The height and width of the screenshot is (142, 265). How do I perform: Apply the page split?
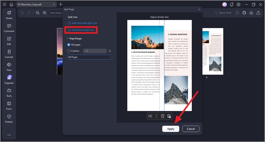click(171, 129)
